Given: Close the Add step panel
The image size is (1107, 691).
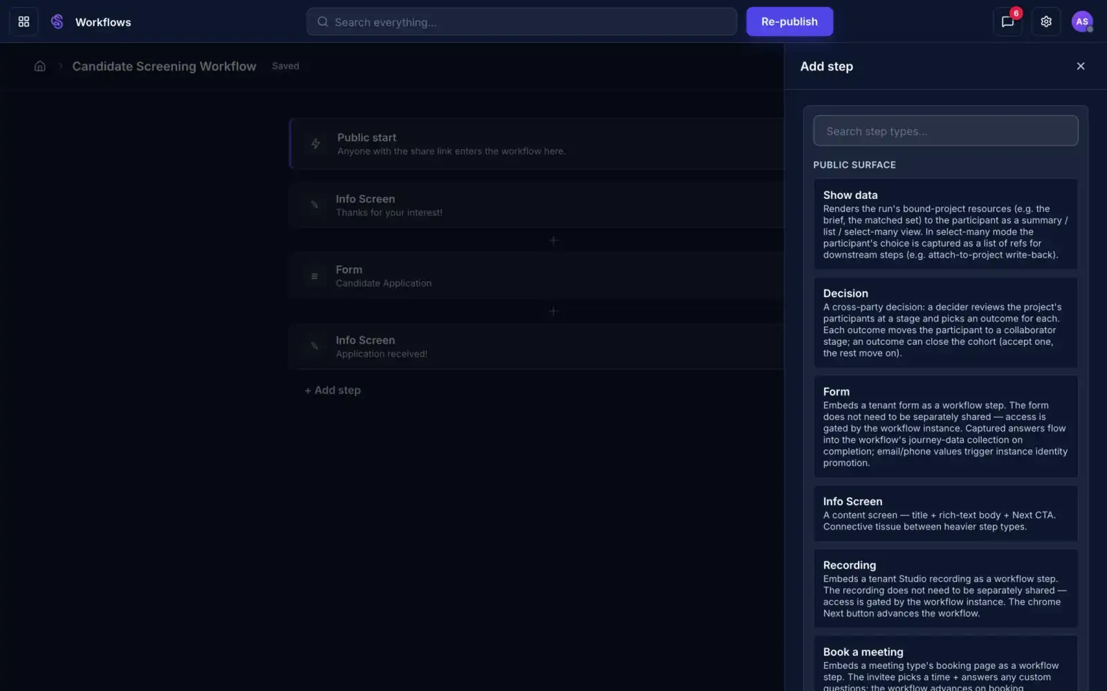Looking at the screenshot, I should [x=1081, y=66].
